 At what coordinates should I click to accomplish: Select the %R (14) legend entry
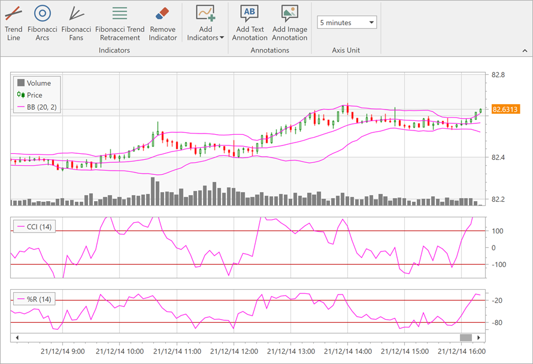point(34,299)
